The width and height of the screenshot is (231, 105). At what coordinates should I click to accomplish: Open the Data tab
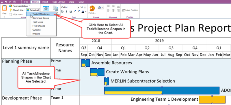71,2
